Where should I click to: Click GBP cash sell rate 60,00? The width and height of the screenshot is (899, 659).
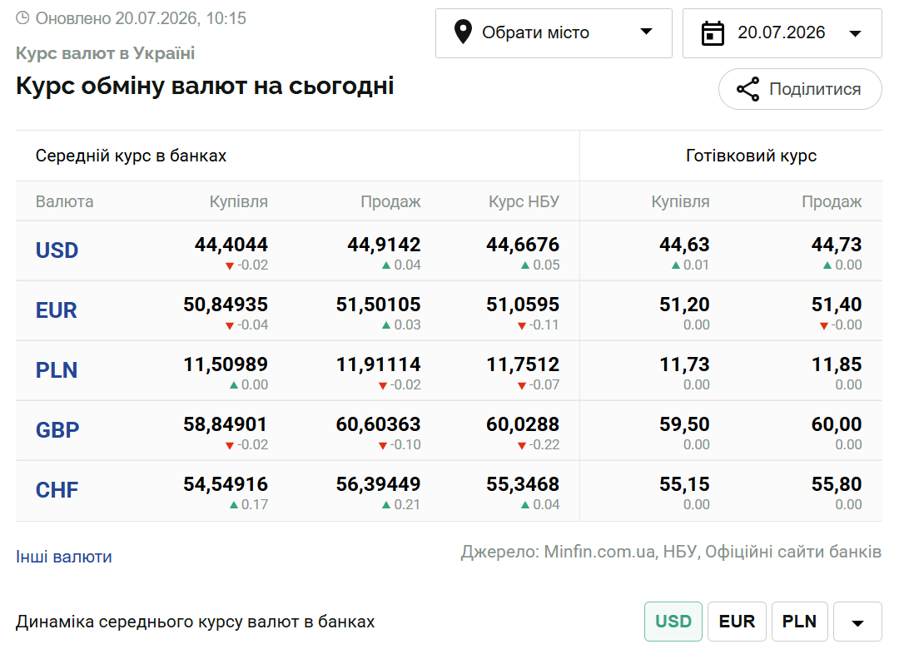837,424
